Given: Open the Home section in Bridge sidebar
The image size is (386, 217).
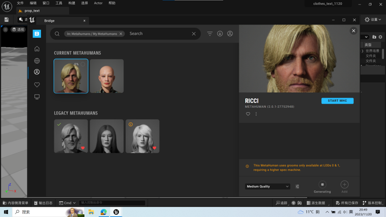Looking at the screenshot, I should point(37,49).
